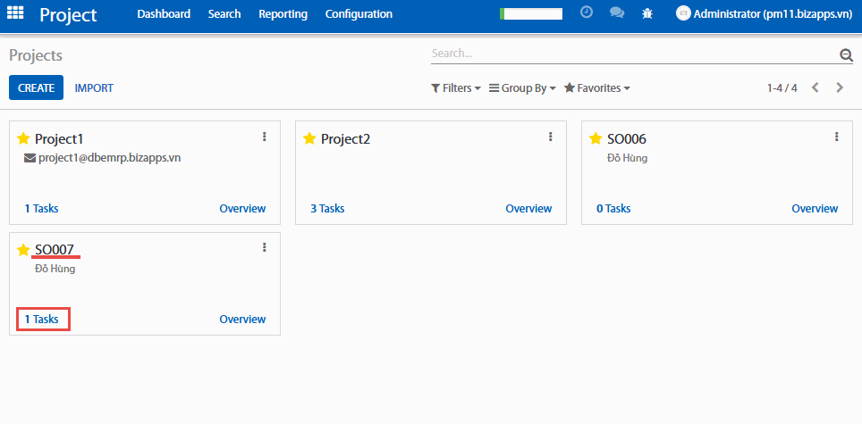Open the Group By dropdown
Viewport: 862px width, 424px height.
pos(523,88)
